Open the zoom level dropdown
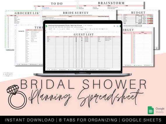Viewport: 166px width, 124px height. pyautogui.click(x=55, y=29)
